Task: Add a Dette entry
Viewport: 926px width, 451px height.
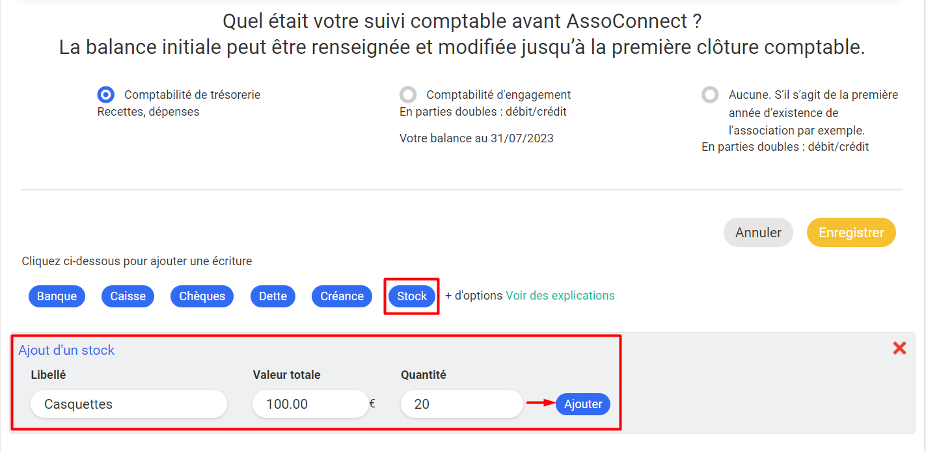Action: [x=273, y=296]
